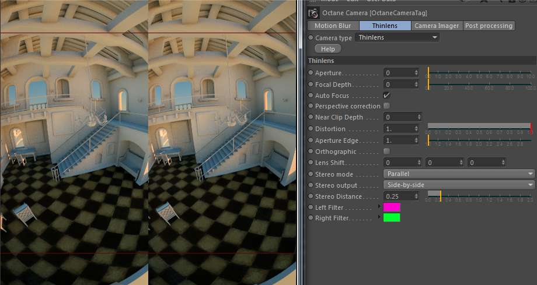Click the Focal Depth slider track
Image resolution: width=537 pixels, height=285 pixels.
[479, 84]
